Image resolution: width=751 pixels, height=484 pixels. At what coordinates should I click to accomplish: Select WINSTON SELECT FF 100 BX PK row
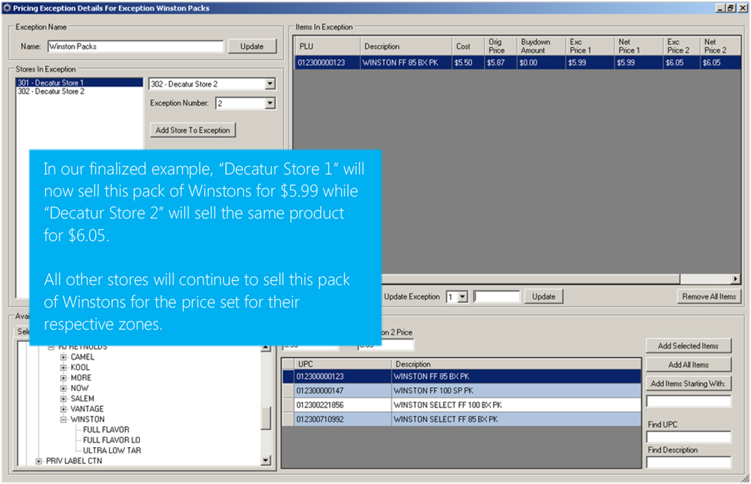[462, 405]
